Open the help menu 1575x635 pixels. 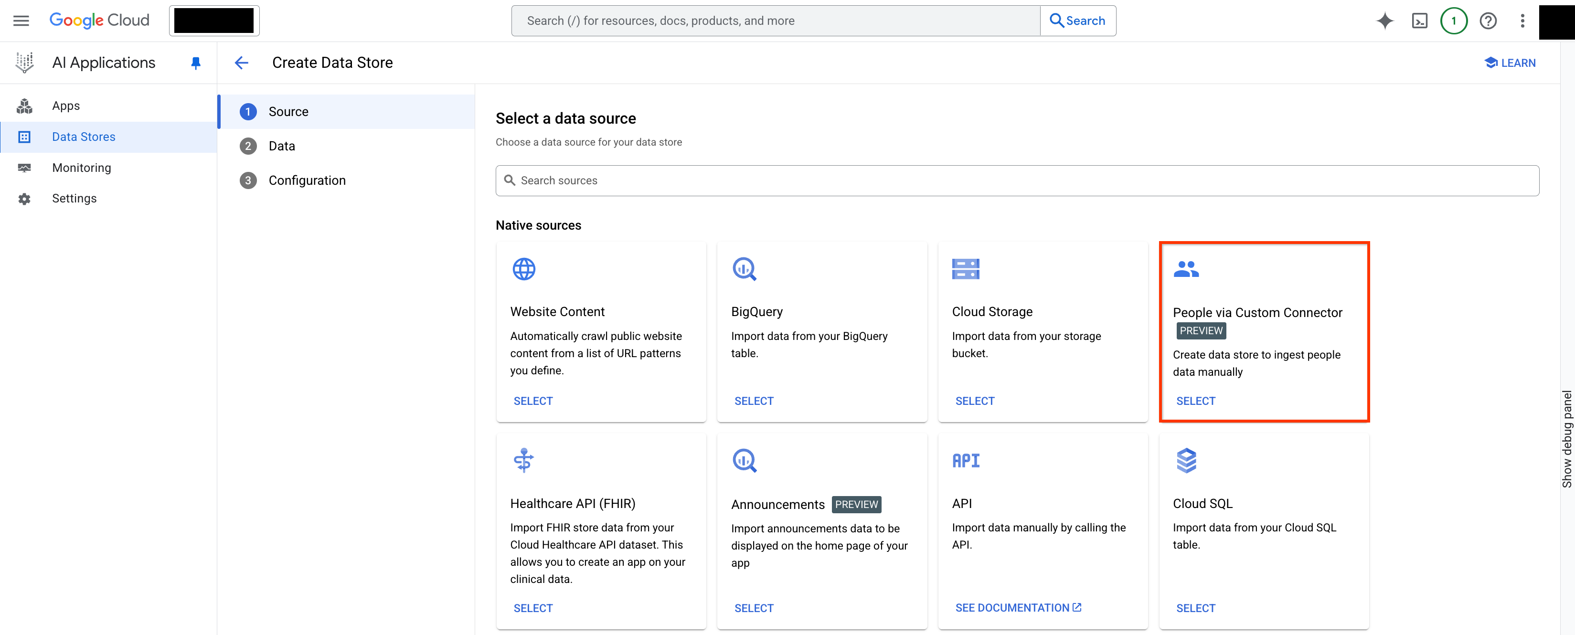1488,20
